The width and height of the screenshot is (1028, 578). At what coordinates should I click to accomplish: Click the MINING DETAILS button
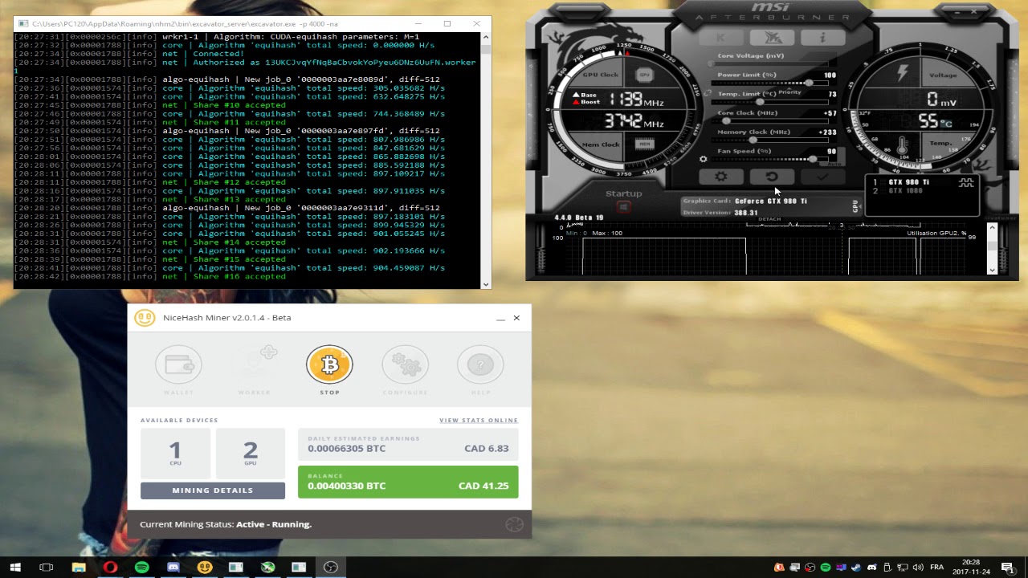[x=213, y=490]
